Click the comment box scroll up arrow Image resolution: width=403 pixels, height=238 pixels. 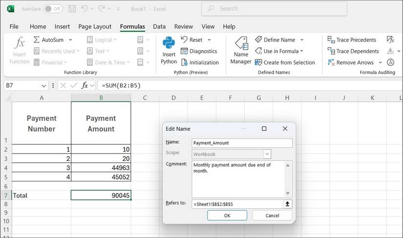click(x=288, y=165)
